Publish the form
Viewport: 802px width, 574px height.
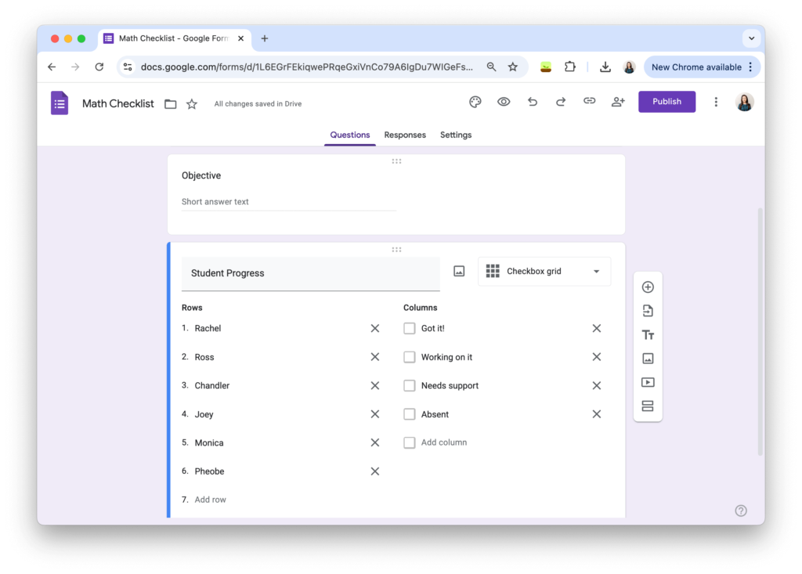click(x=667, y=102)
